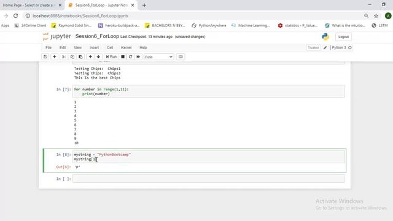Click the Logout button
393x221 pixels.
[x=343, y=37]
